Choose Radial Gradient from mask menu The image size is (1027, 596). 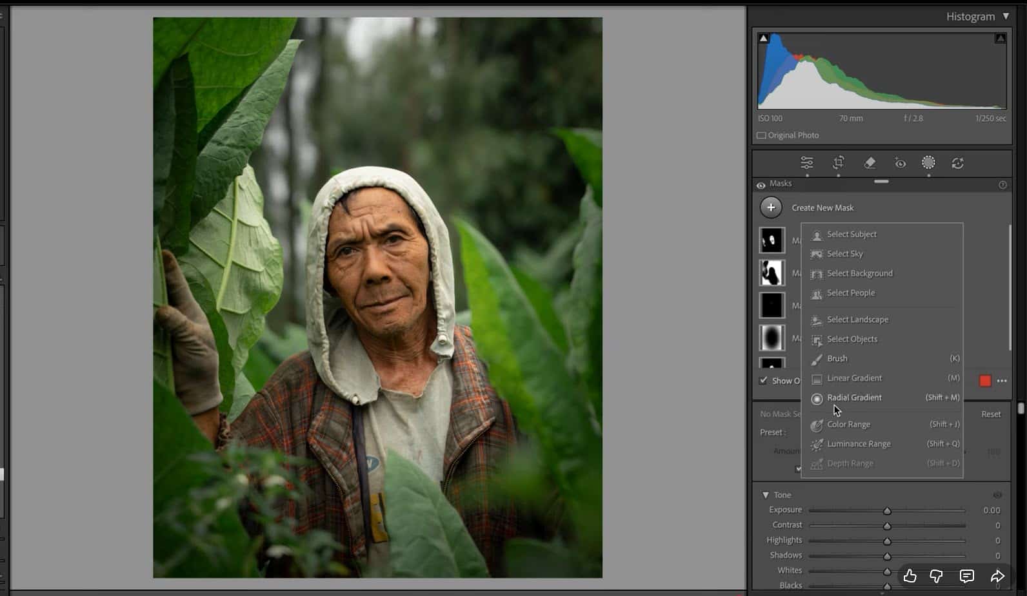point(854,398)
